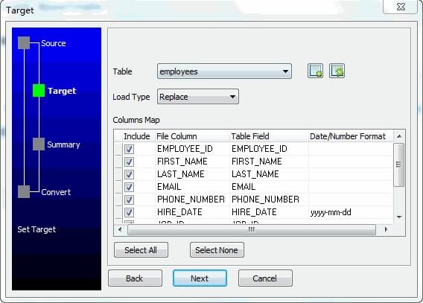Toggle the EMAIL column Include checkbox
The image size is (423, 303).
pos(129,187)
